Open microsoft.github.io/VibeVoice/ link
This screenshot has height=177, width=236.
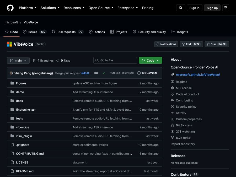[198, 75]
